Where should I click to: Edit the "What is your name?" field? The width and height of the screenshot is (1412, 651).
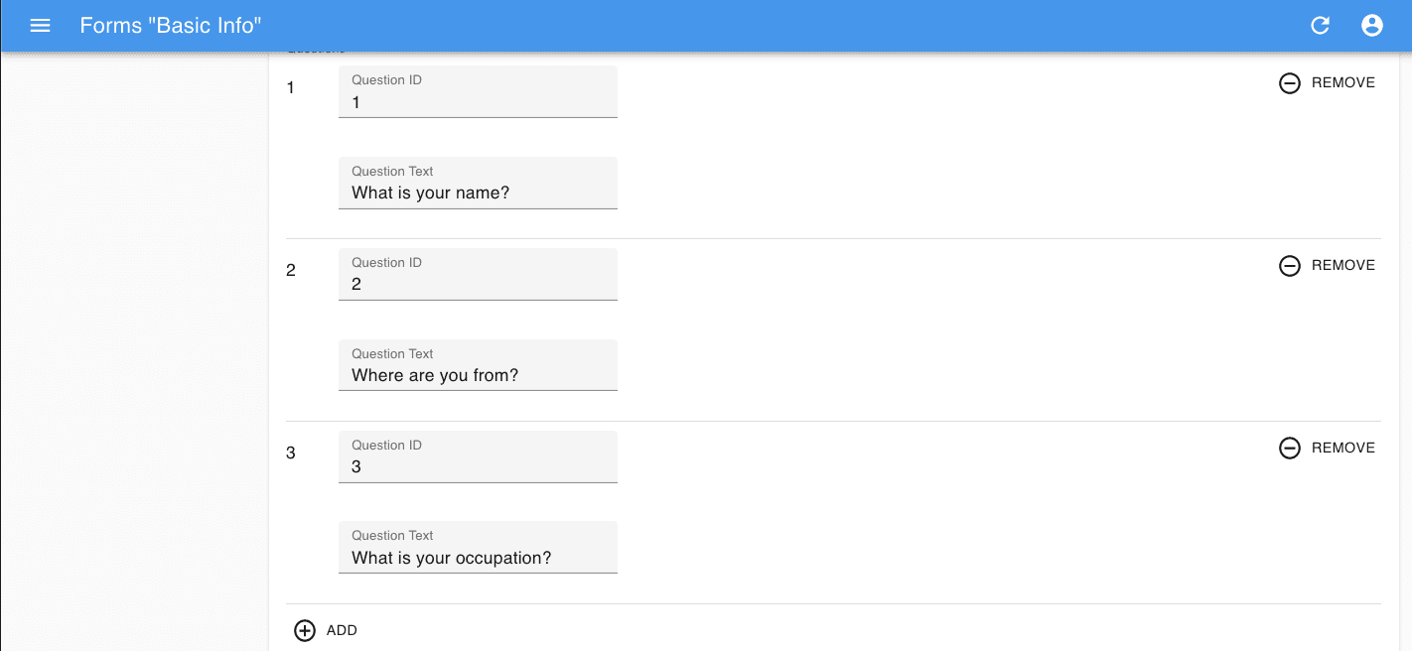point(478,193)
